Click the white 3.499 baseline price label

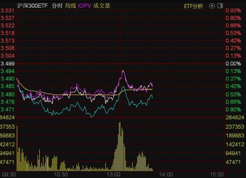coord(7,64)
